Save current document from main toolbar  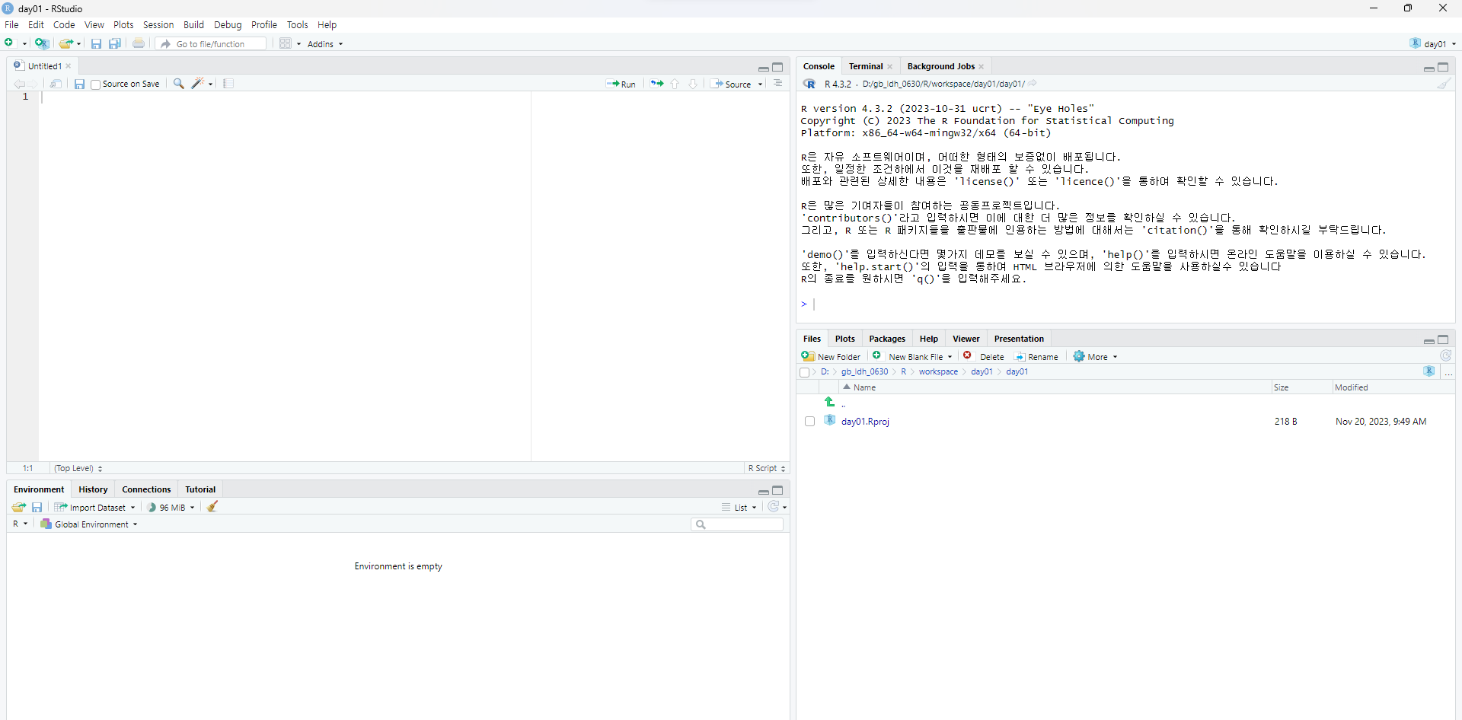[96, 43]
